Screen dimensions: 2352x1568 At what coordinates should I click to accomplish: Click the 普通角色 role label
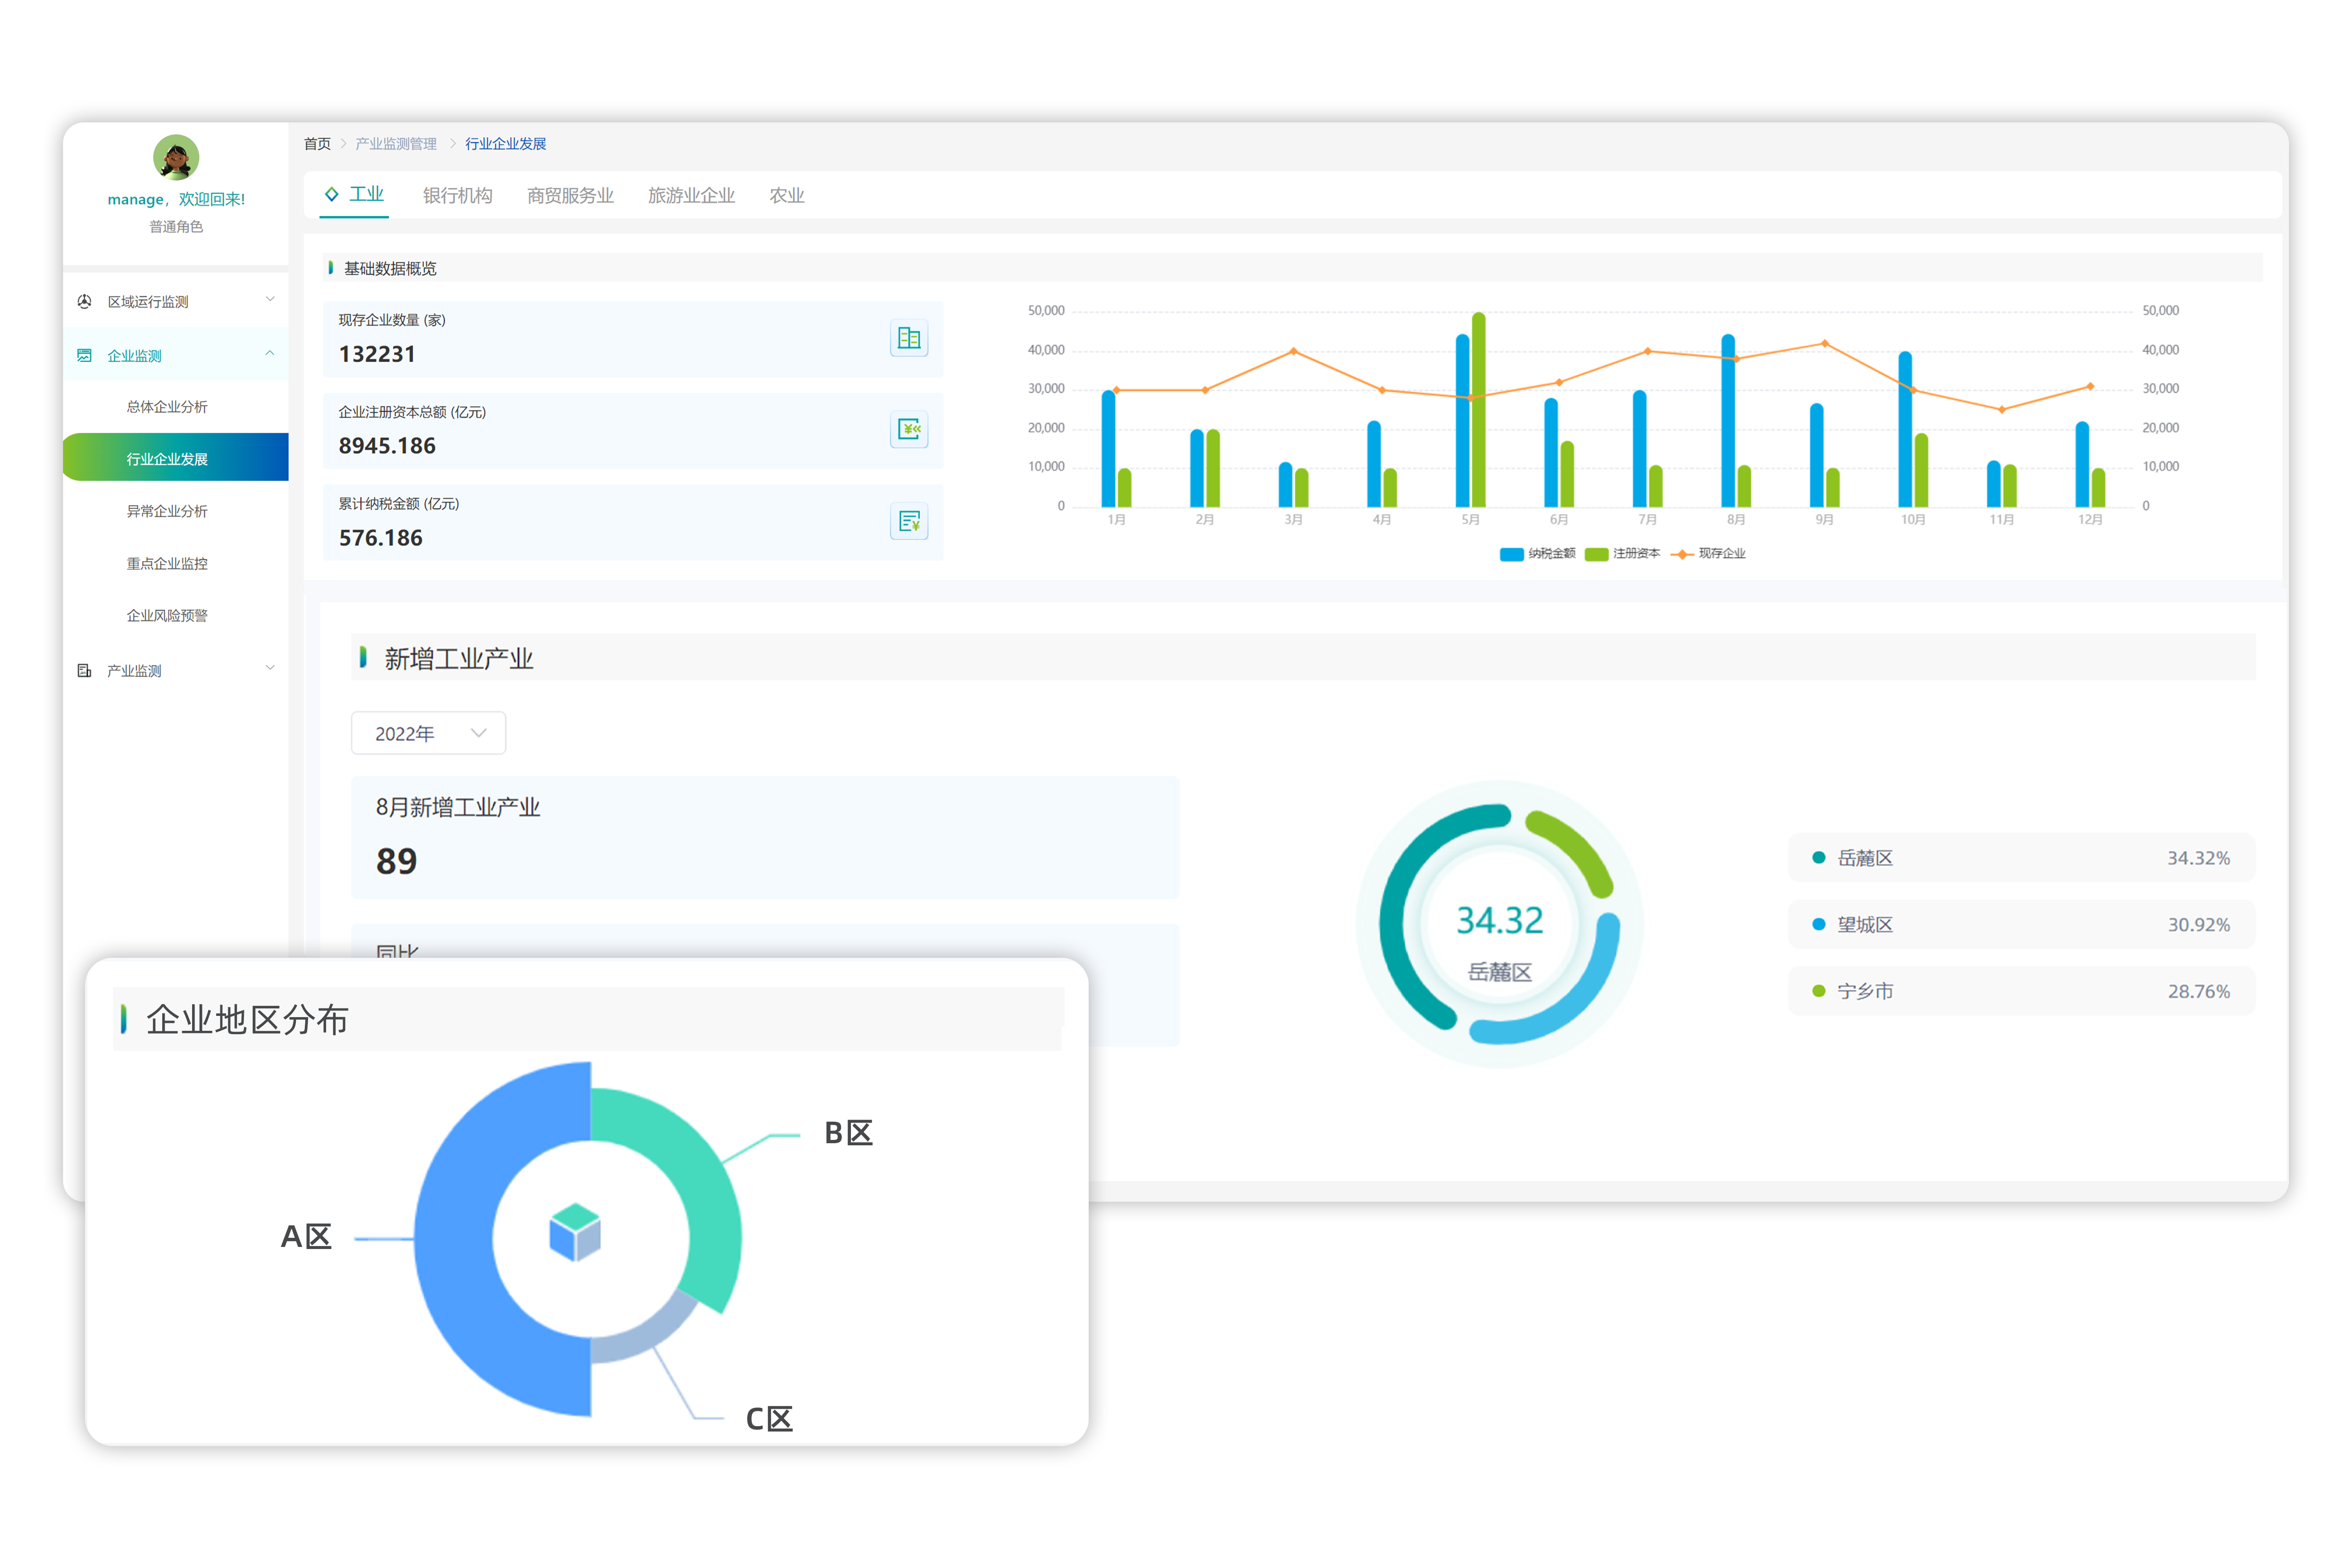click(176, 227)
